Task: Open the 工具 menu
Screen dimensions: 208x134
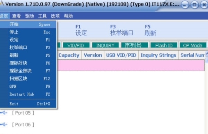Action: pyautogui.click(x=42, y=16)
